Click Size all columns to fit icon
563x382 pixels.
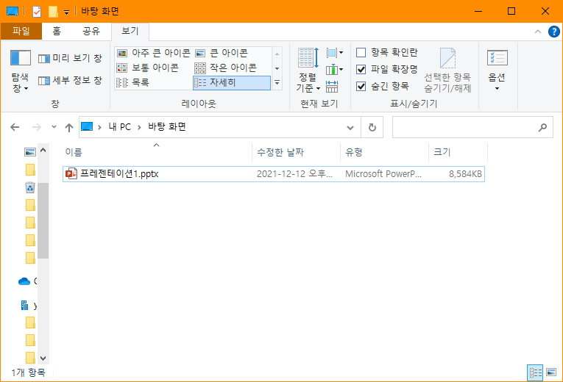(332, 87)
